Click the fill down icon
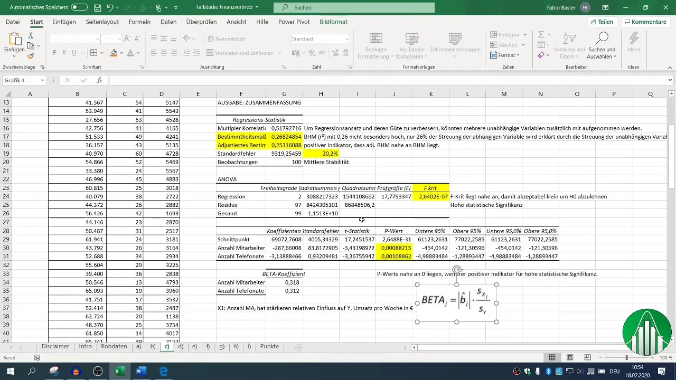This screenshot has height=380, width=676. (541, 45)
